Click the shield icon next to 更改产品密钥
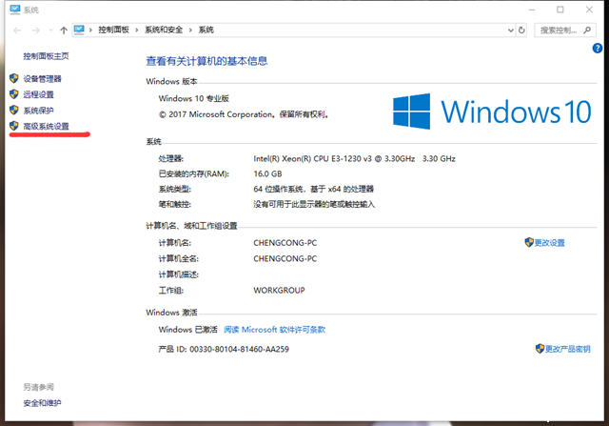609x426 pixels. tap(540, 349)
